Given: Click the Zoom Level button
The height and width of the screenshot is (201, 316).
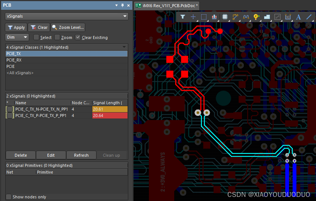Looking at the screenshot, I should click(x=68, y=27).
